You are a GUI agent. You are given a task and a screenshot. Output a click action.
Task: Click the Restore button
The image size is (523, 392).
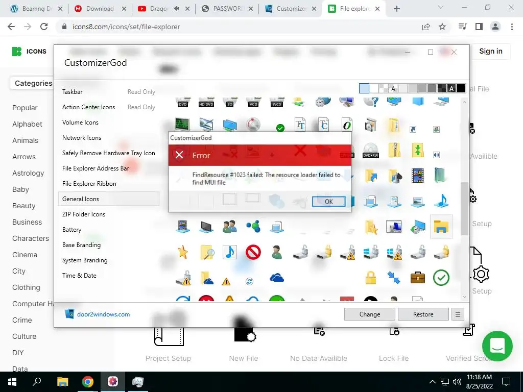click(423, 314)
